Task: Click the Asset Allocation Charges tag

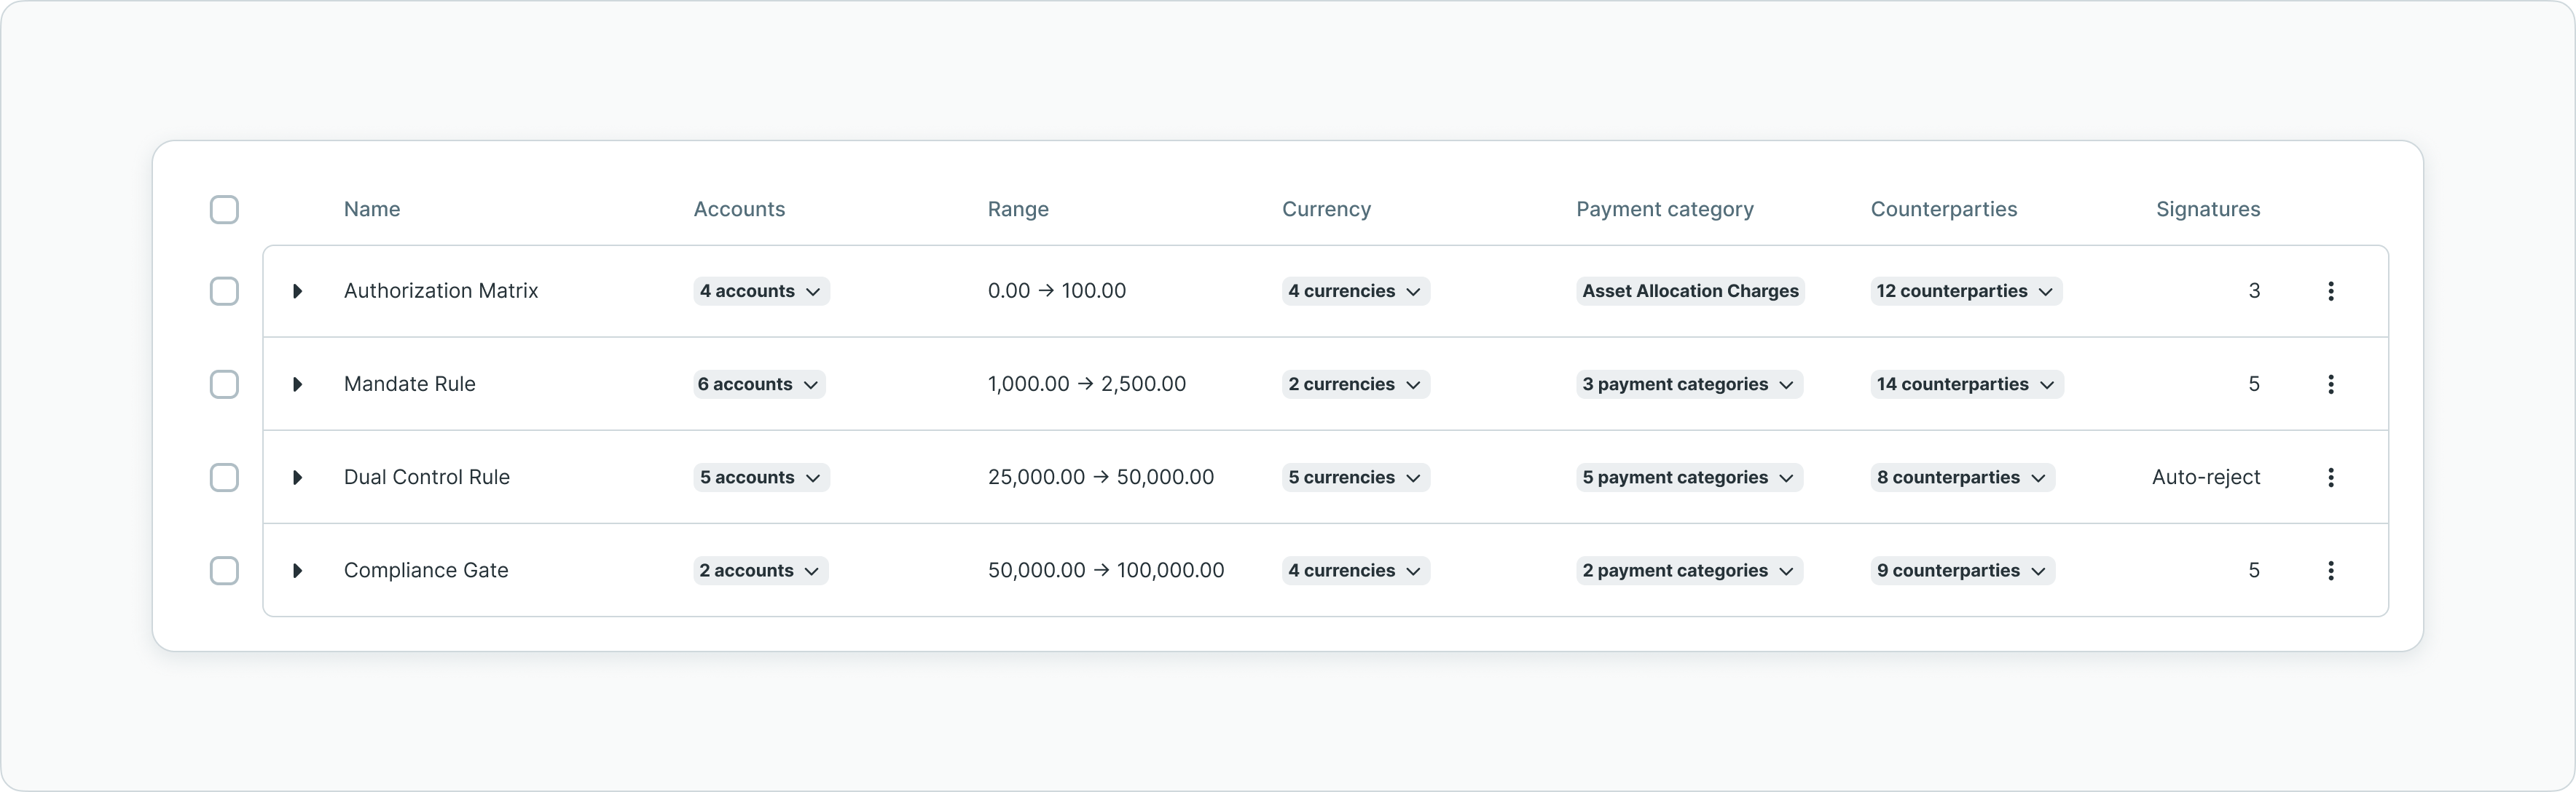Action: coord(1690,290)
